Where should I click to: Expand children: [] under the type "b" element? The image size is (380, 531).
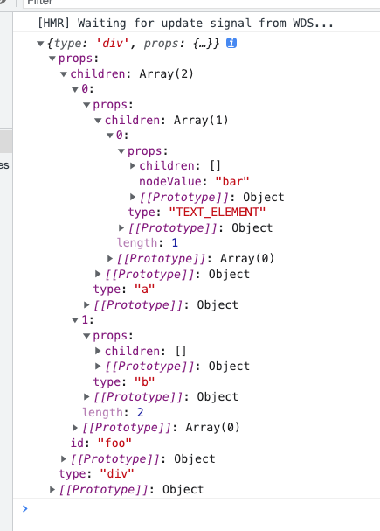(x=98, y=351)
